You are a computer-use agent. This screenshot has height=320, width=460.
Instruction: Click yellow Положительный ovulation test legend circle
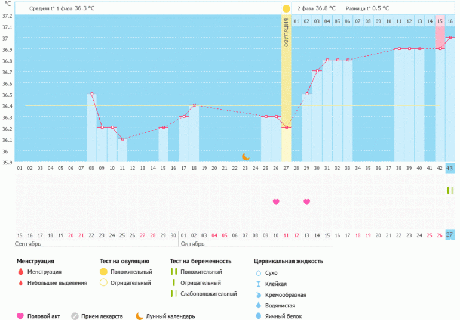(x=104, y=272)
